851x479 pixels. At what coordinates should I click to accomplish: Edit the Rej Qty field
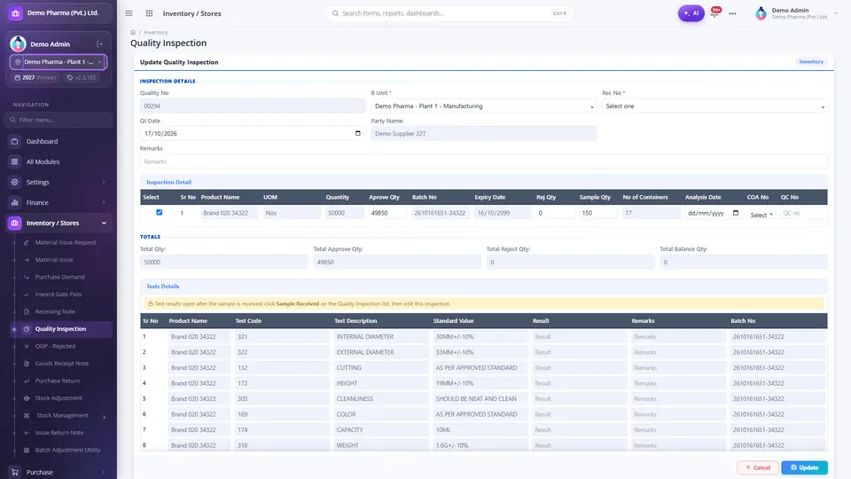pyautogui.click(x=555, y=213)
